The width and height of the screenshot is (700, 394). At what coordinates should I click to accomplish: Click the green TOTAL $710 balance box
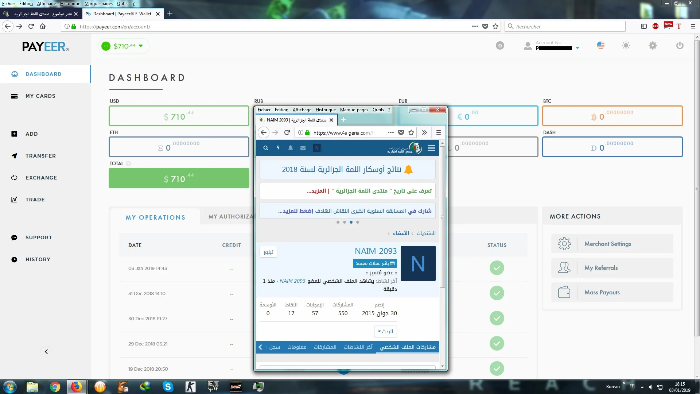(x=179, y=178)
